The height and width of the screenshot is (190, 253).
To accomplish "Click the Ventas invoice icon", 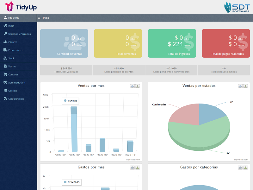I will click(5, 66).
